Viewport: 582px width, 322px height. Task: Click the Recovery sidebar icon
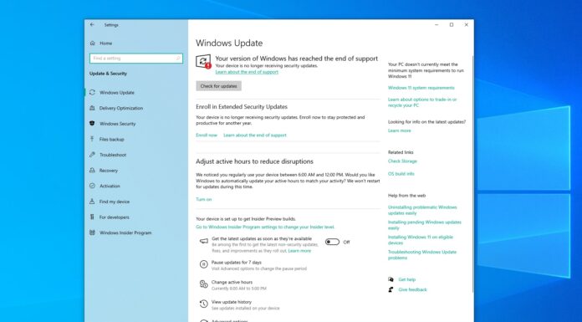92,170
